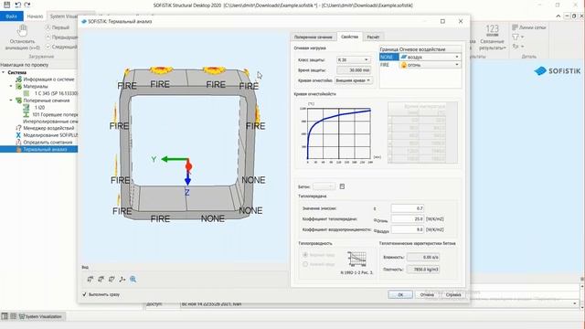Image resolution: width=585 pixels, height=329 pixels.
Task: Click the OK button
Action: click(x=400, y=294)
